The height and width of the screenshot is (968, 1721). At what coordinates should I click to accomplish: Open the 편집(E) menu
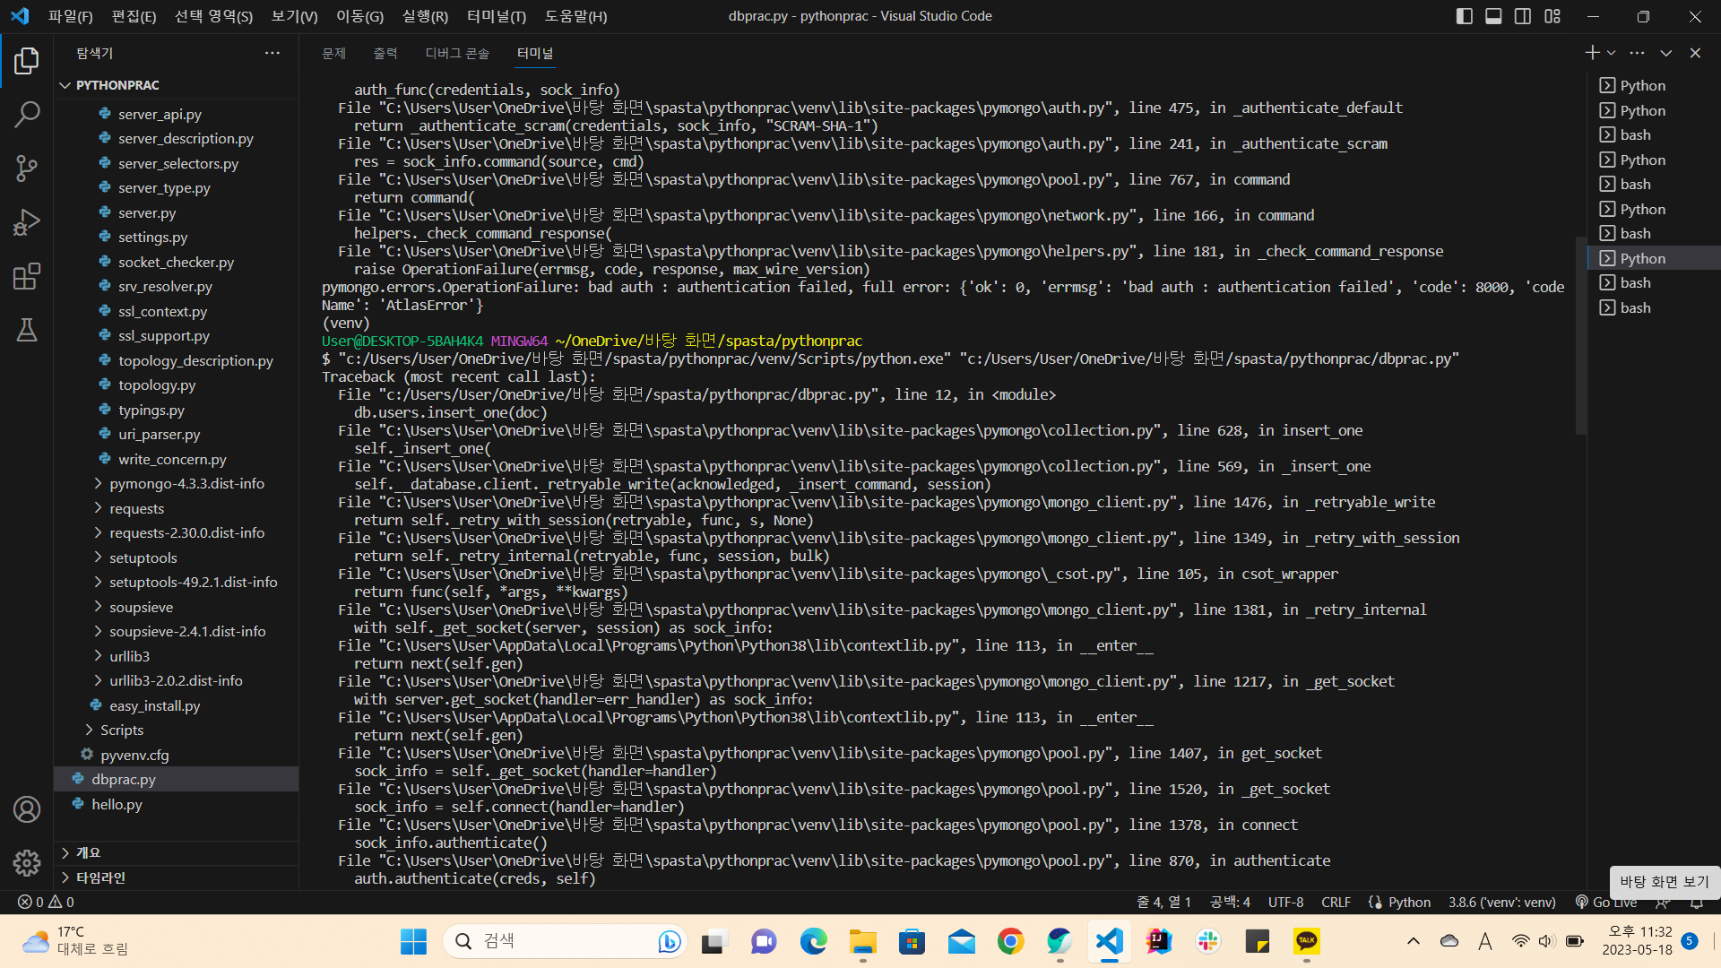coord(134,16)
